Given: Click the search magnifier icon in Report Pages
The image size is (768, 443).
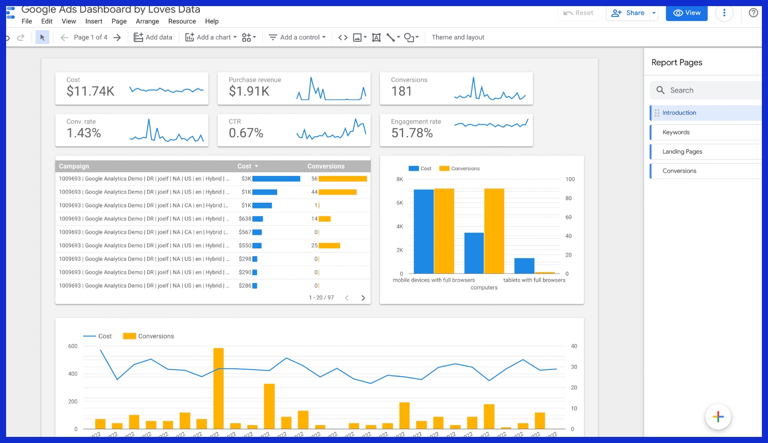Looking at the screenshot, I should (x=660, y=90).
